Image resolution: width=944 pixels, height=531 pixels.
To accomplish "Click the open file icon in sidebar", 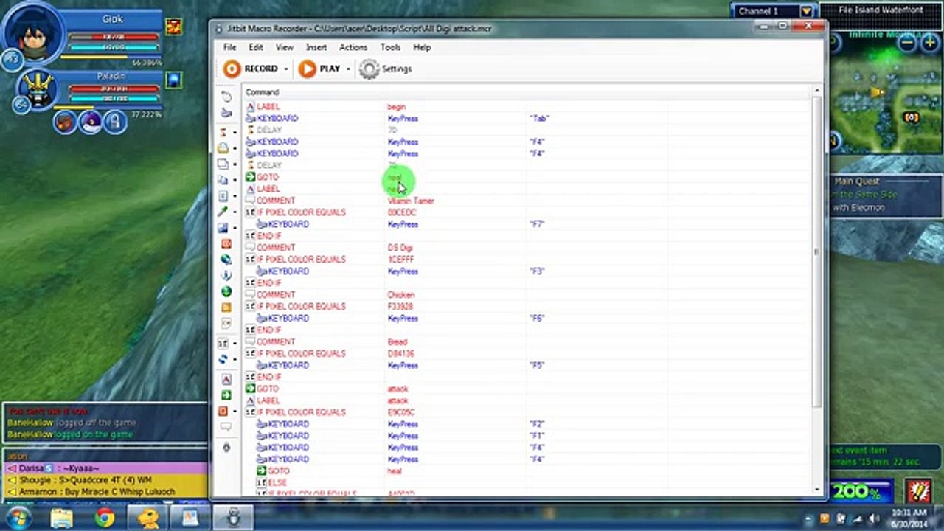I will coord(223,148).
